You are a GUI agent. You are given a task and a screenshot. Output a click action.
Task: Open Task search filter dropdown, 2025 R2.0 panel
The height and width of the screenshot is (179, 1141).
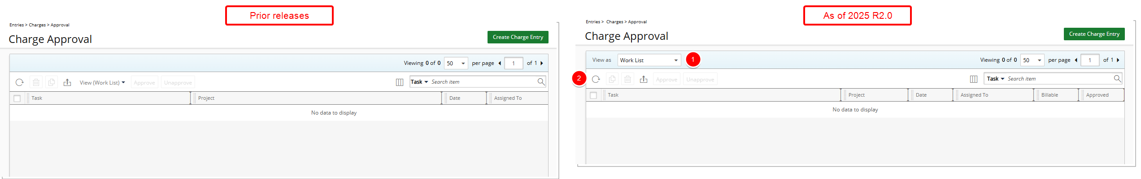coord(996,79)
